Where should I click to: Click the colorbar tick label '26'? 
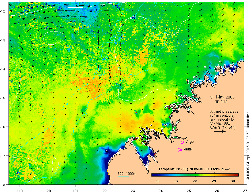[x=157, y=181]
